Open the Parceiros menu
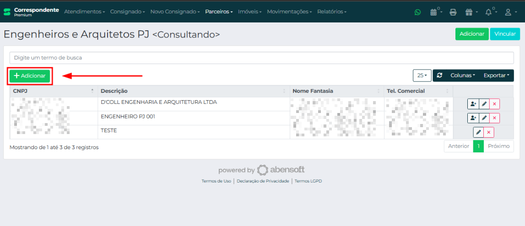This screenshot has height=226, width=525. [219, 11]
